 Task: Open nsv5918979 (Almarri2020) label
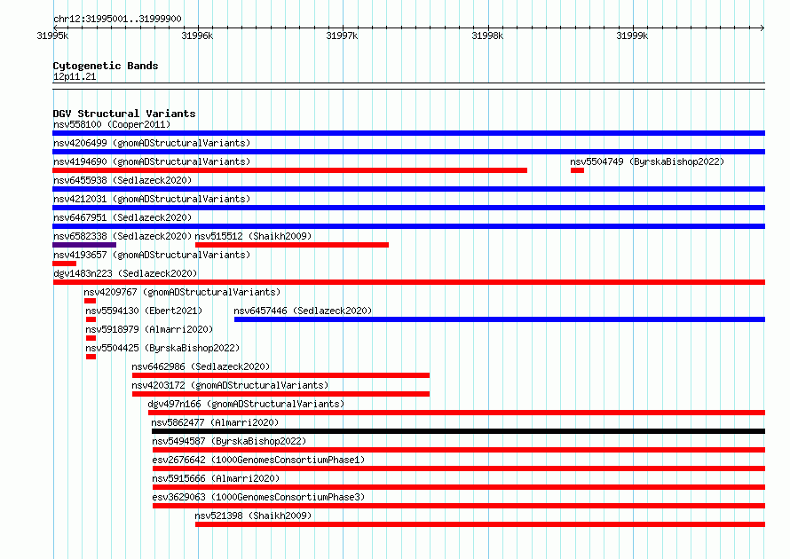coord(149,329)
